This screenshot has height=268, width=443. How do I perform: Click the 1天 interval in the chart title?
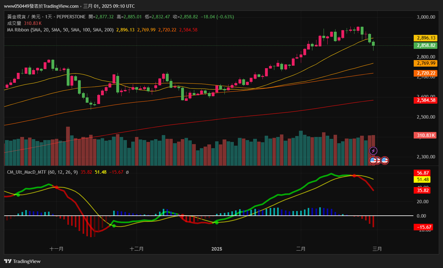pyautogui.click(x=49, y=16)
